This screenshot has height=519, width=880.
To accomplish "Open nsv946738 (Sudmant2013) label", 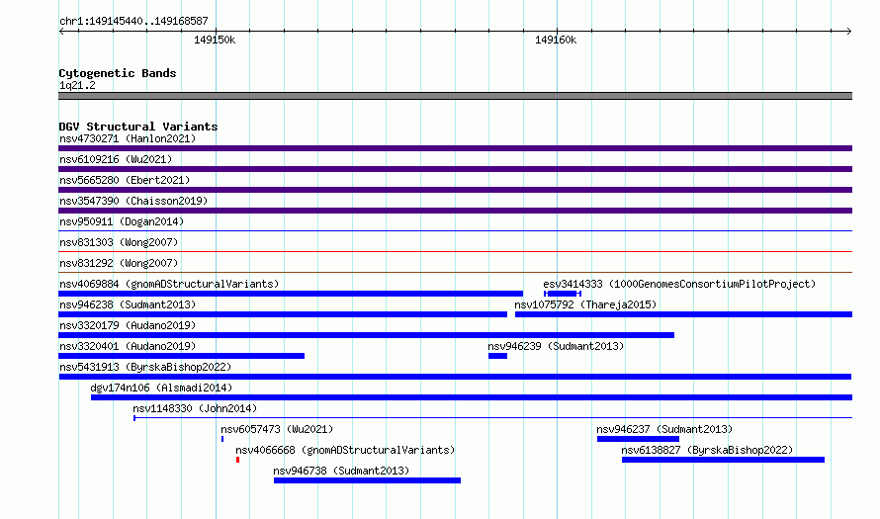I will [x=341, y=471].
